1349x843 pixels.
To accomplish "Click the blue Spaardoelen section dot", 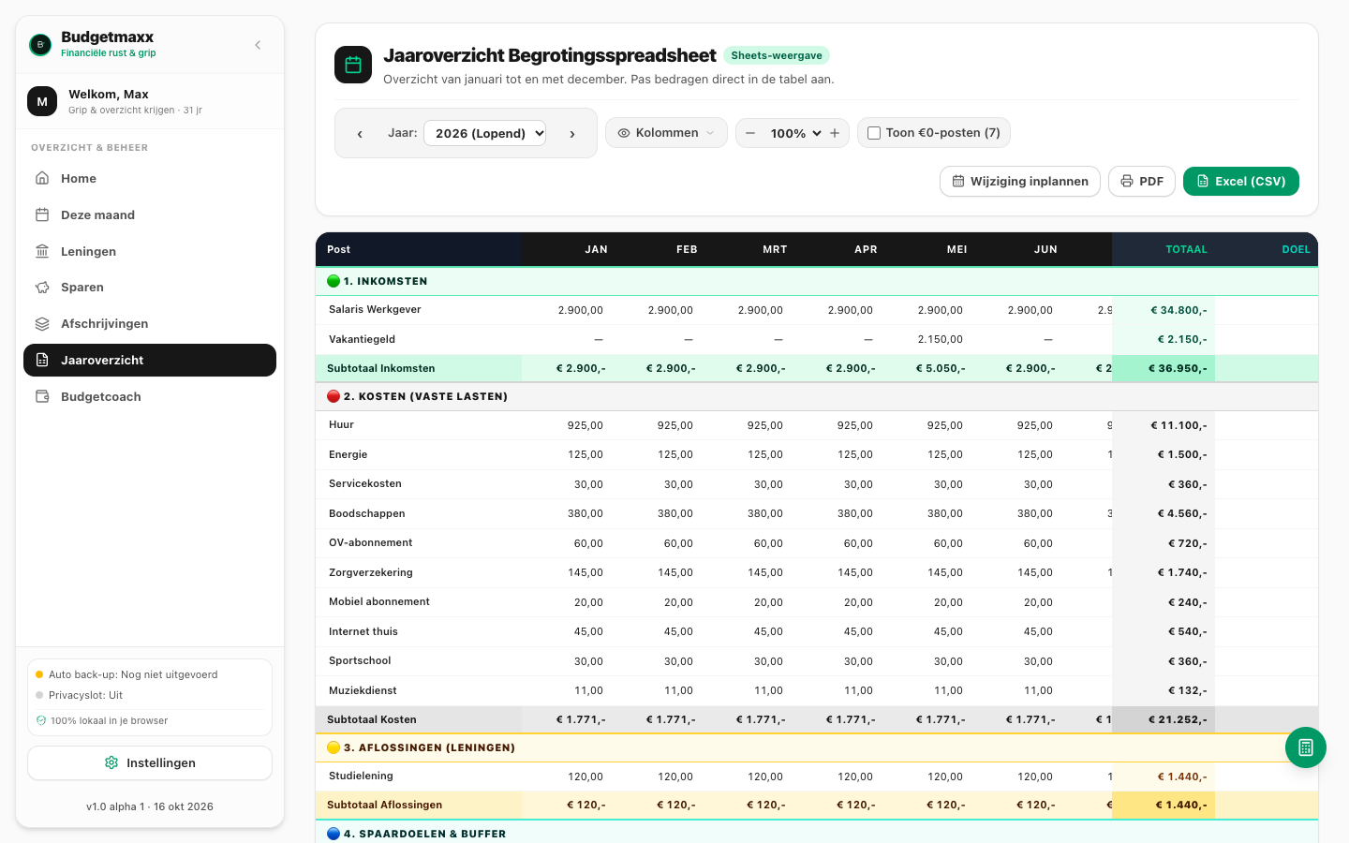I will [x=334, y=834].
